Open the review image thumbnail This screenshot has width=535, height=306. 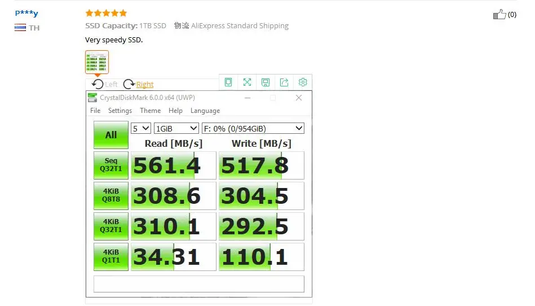click(x=97, y=62)
